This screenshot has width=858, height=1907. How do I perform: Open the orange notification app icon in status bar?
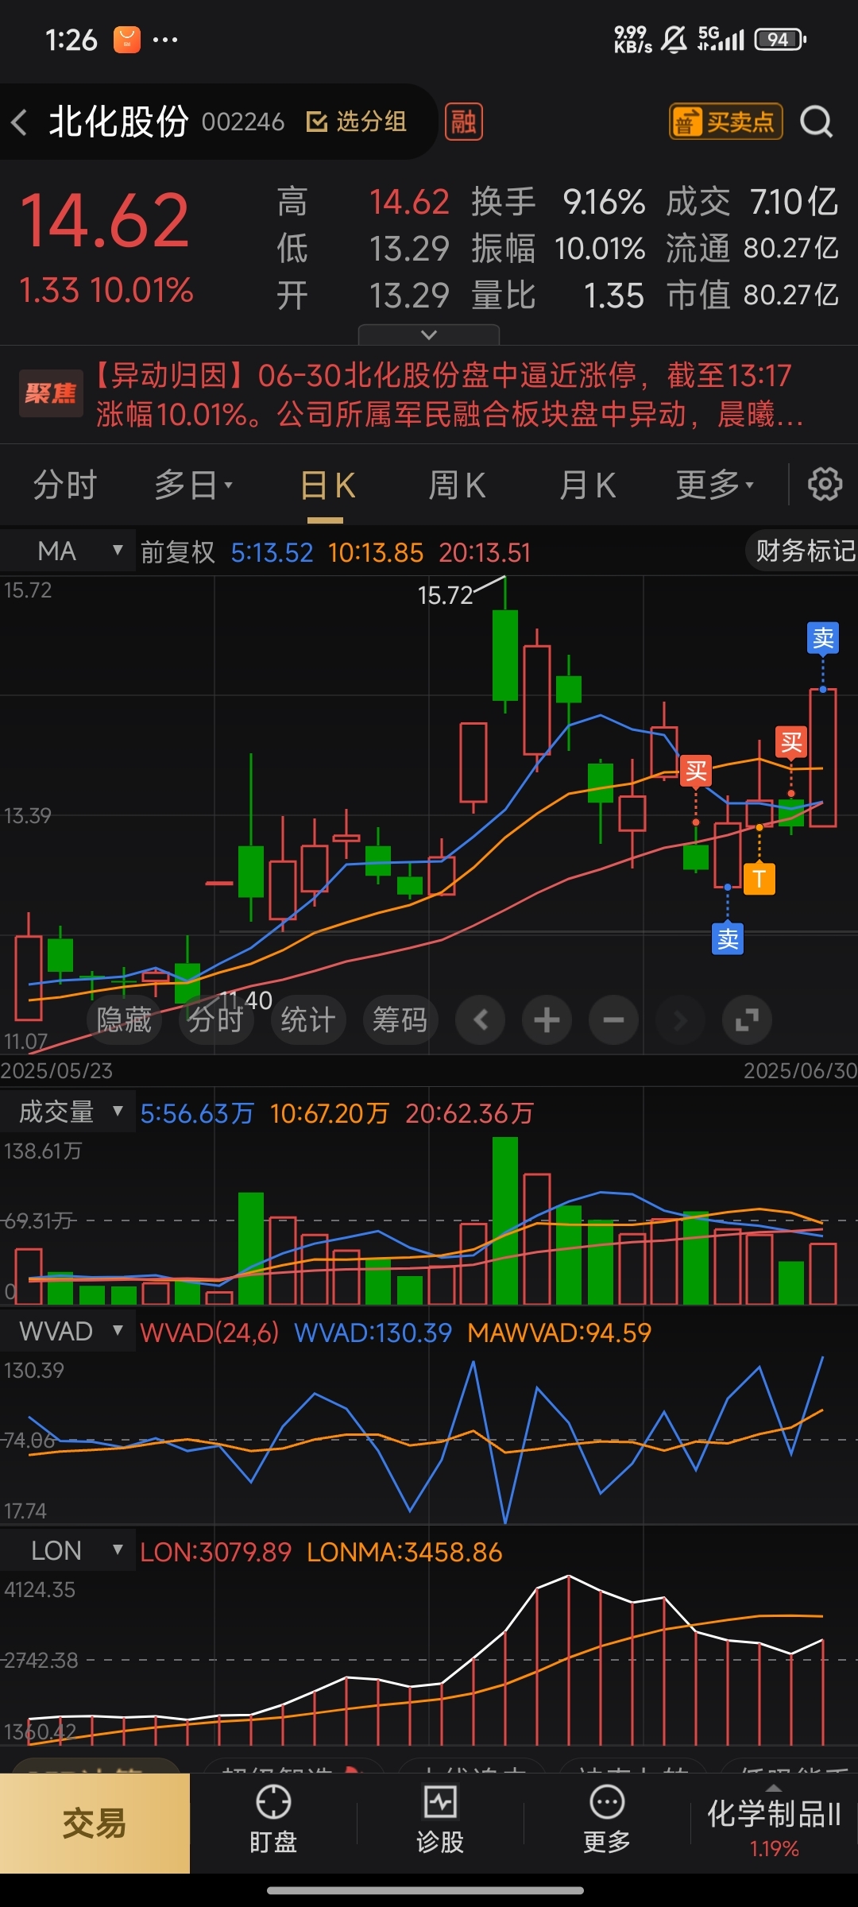(127, 39)
